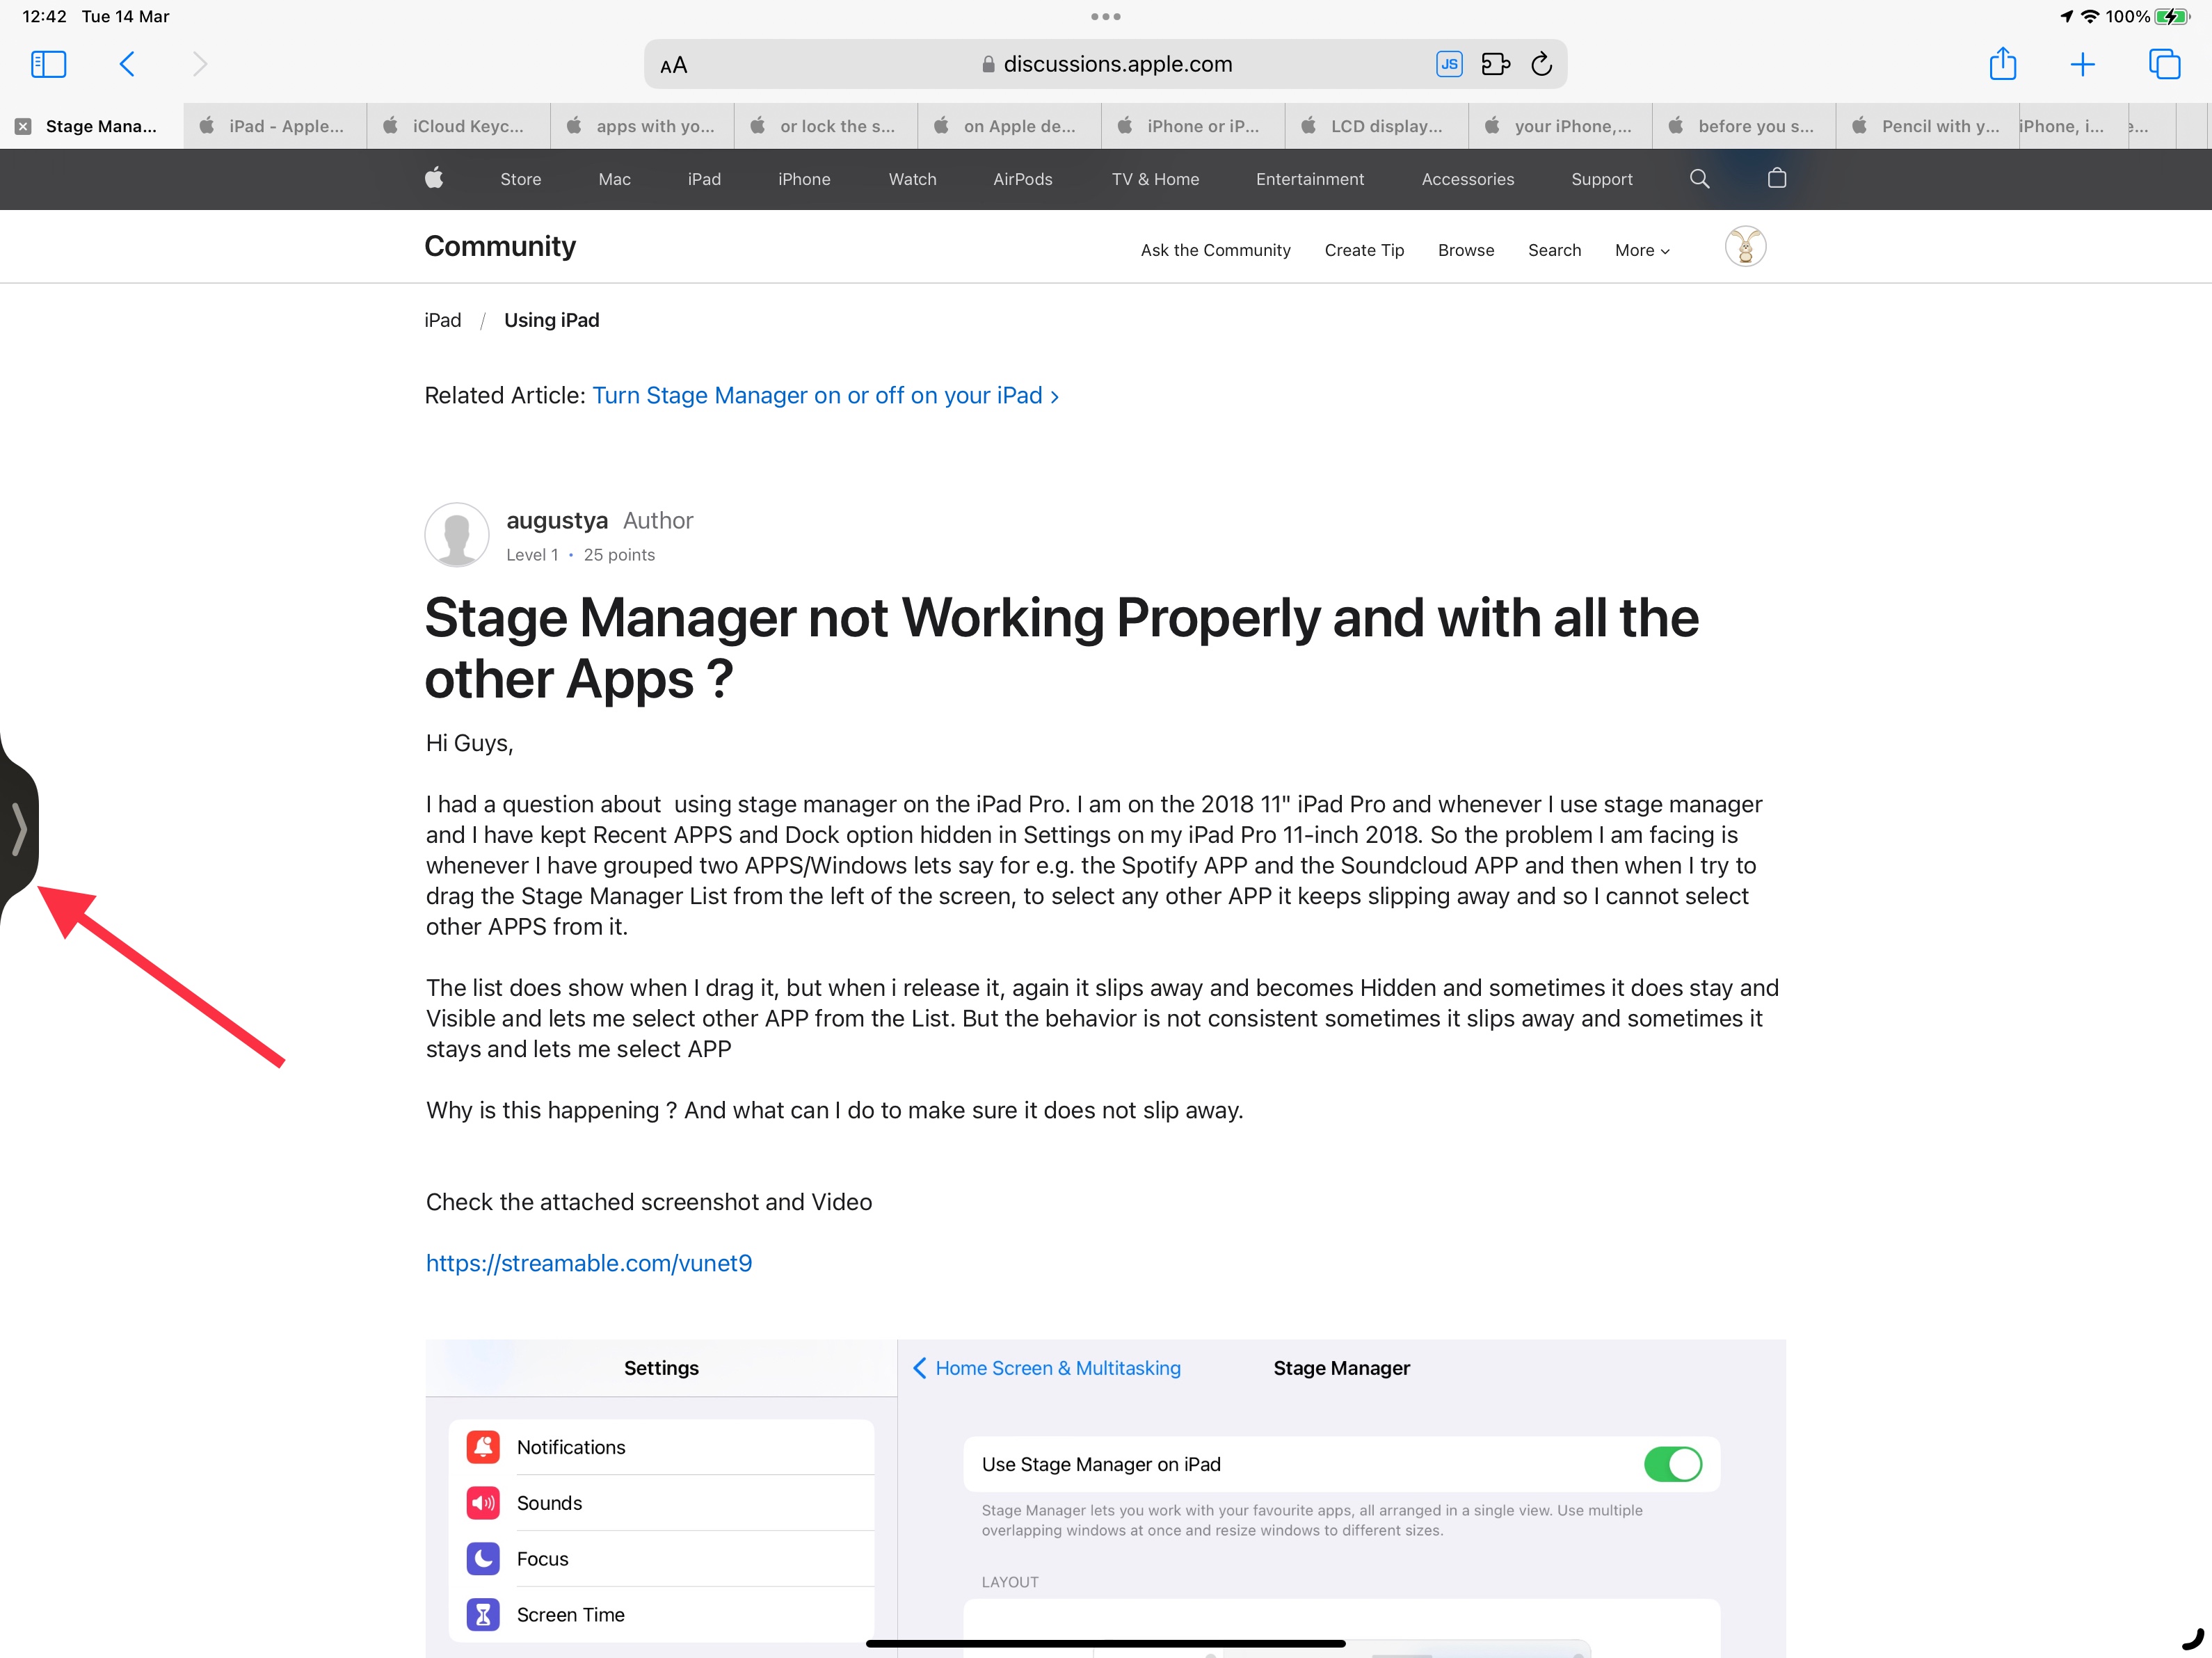
Task: Open the shopping bag icon
Action: [1776, 179]
